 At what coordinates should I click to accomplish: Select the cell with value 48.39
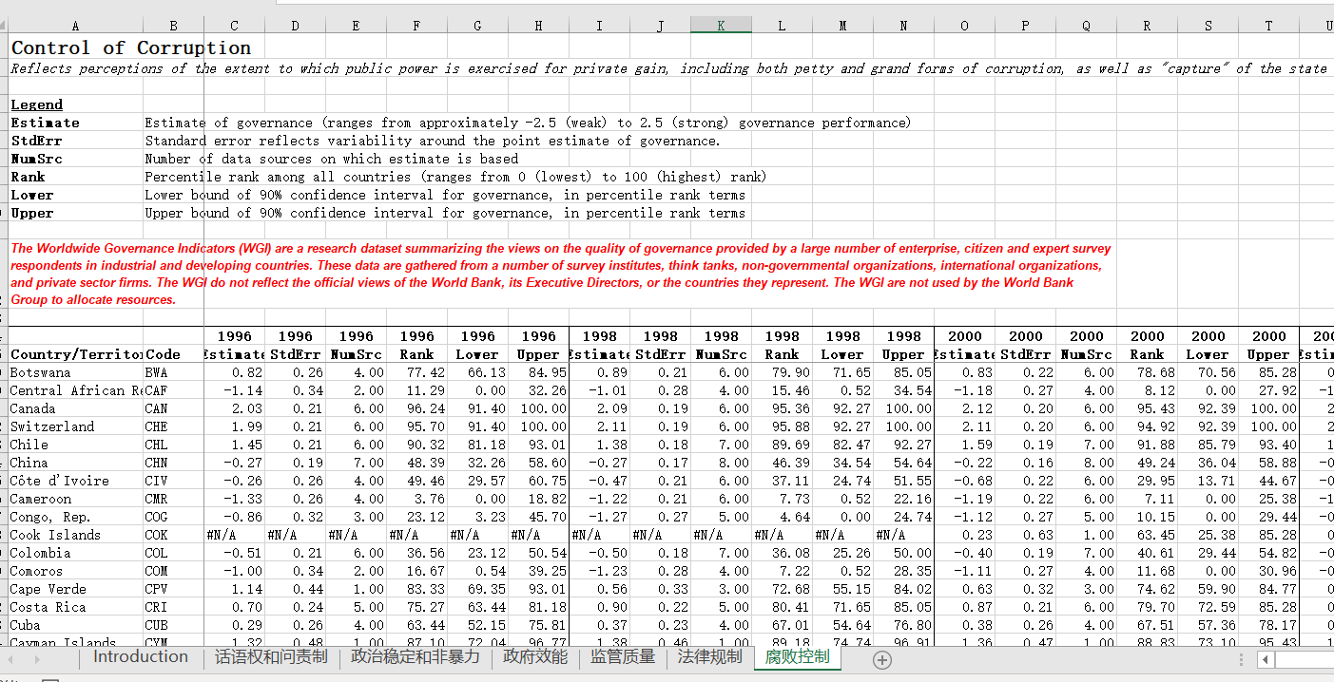tap(416, 463)
